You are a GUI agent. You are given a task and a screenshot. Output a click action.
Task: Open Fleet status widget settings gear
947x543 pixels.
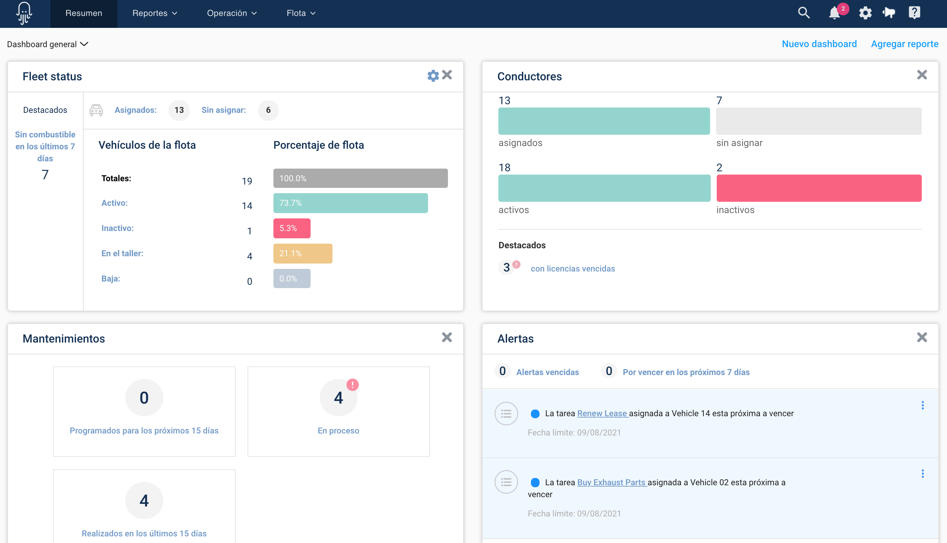click(433, 75)
